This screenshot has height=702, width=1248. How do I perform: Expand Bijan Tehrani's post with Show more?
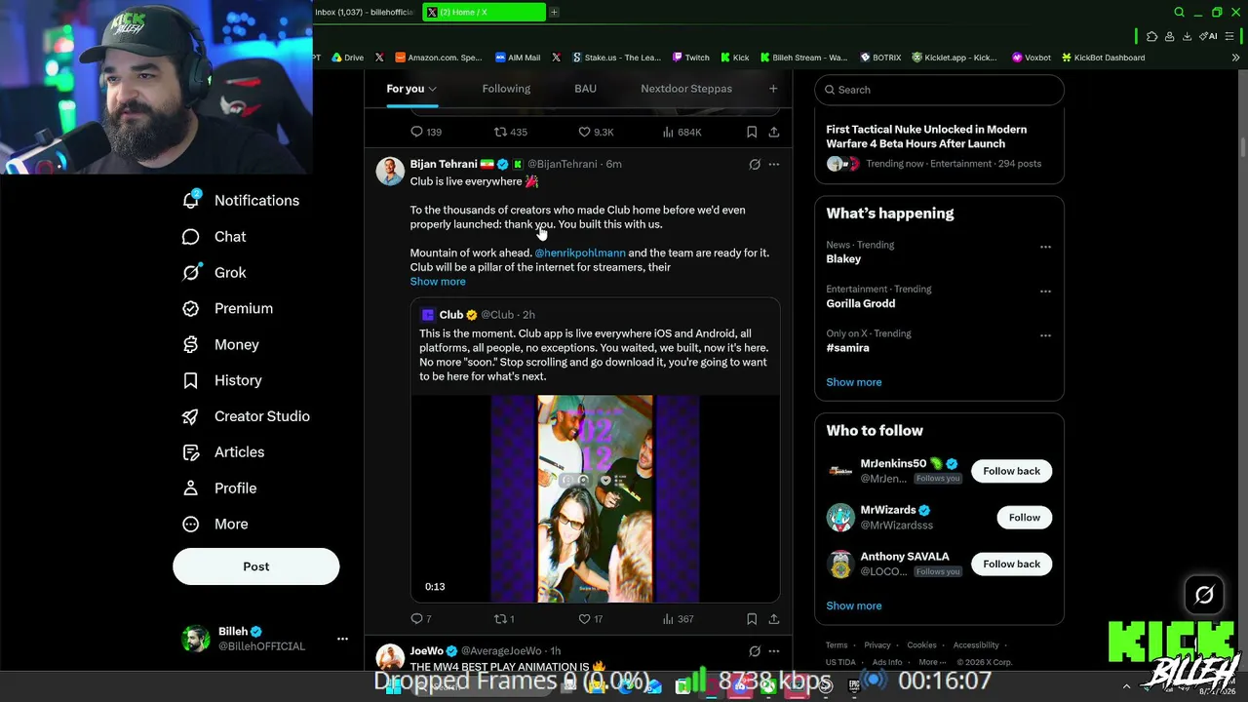click(x=438, y=282)
